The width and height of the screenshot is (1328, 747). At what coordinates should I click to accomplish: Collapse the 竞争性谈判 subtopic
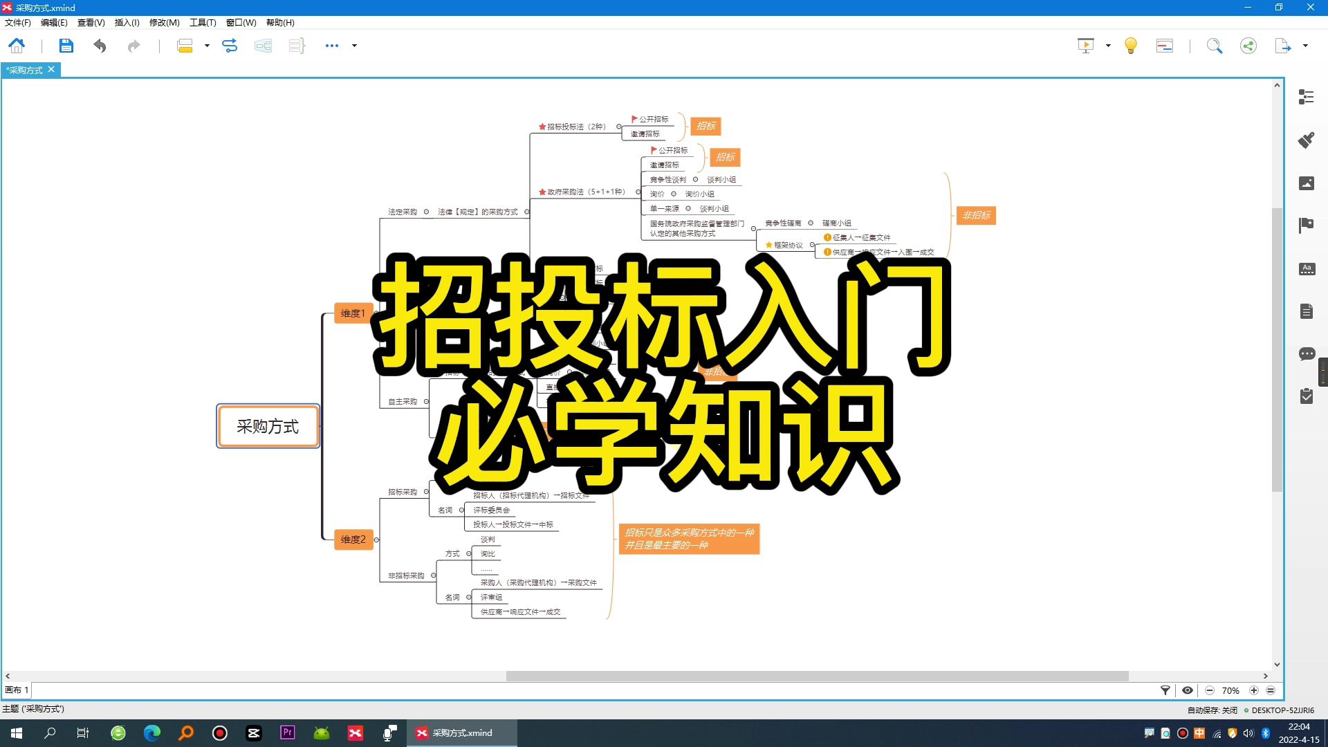click(695, 179)
